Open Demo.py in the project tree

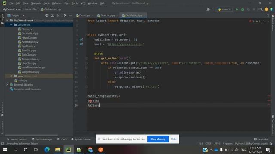pyautogui.click(x=25, y=29)
